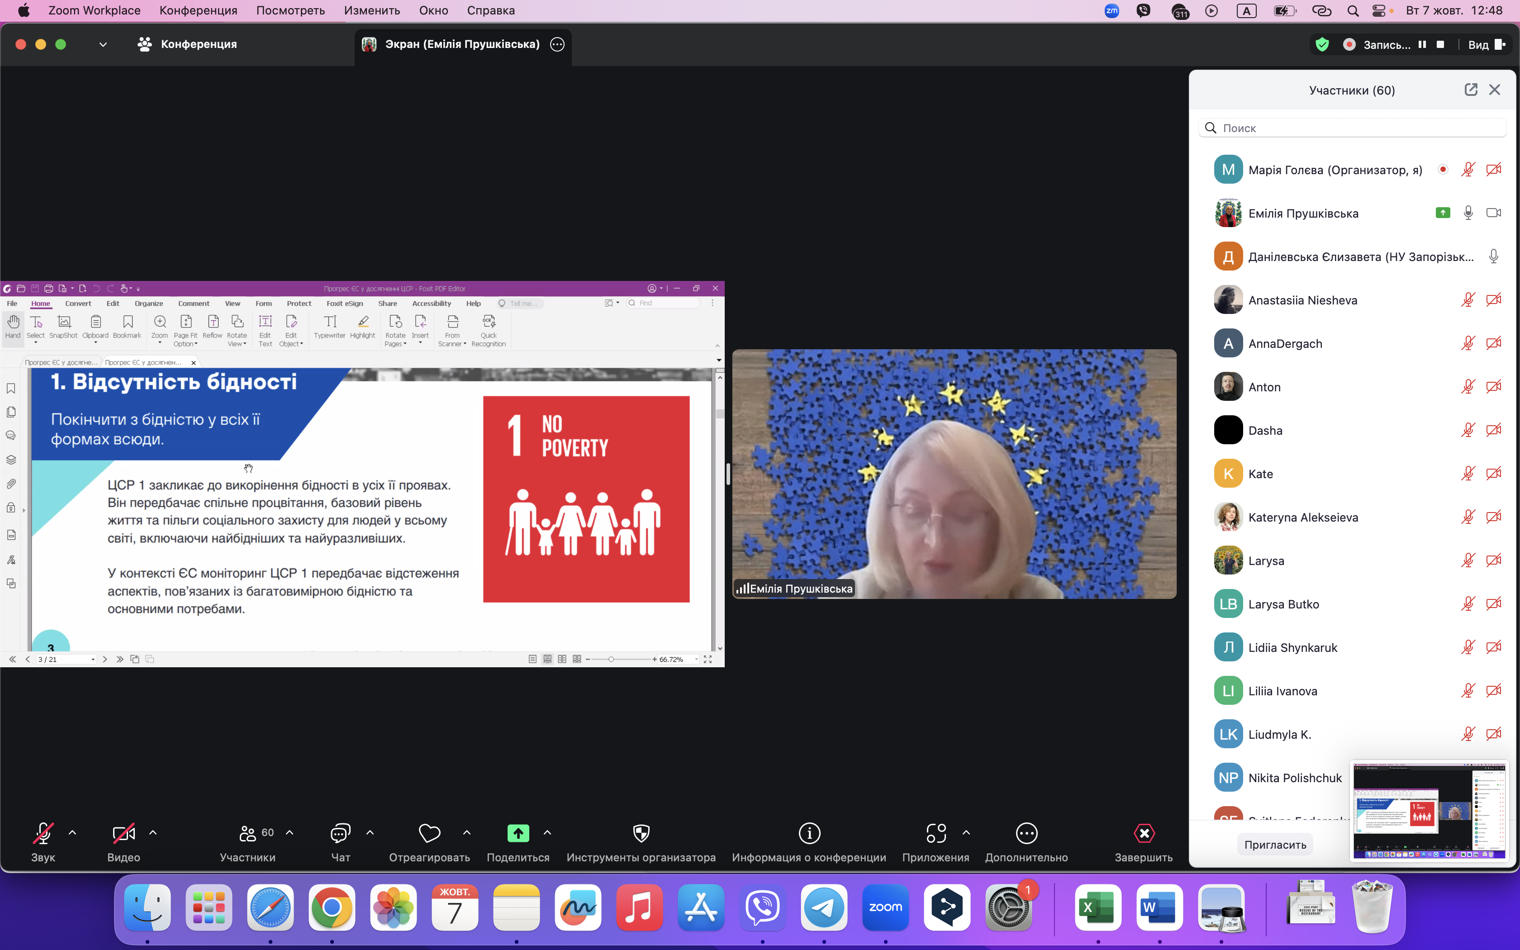The image size is (1520, 950).
Task: Open conference information icon
Action: [x=809, y=833]
